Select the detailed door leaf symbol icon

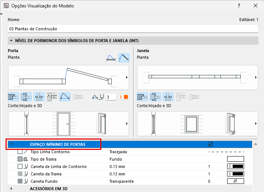point(124,58)
